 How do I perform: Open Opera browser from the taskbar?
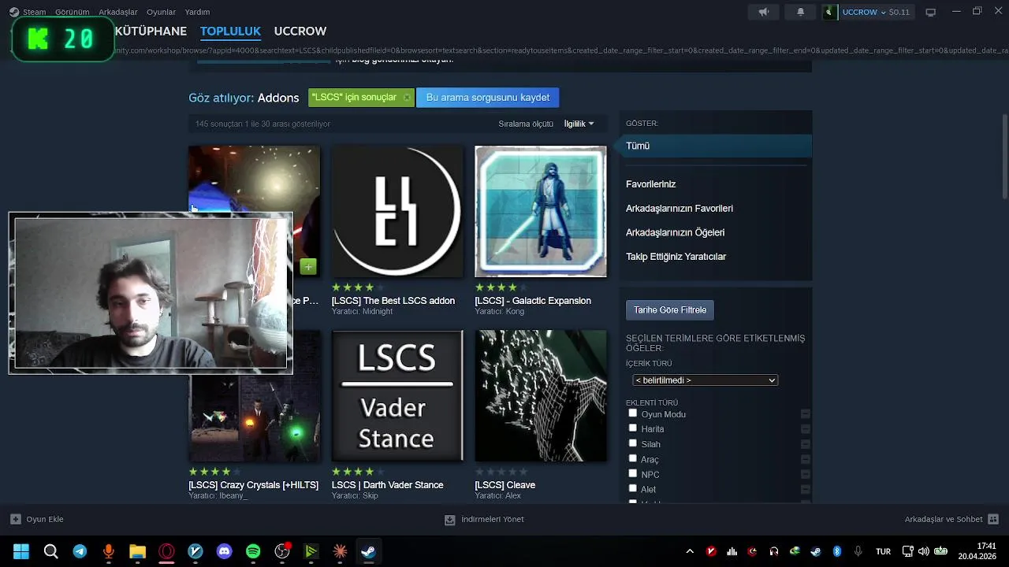(x=166, y=551)
